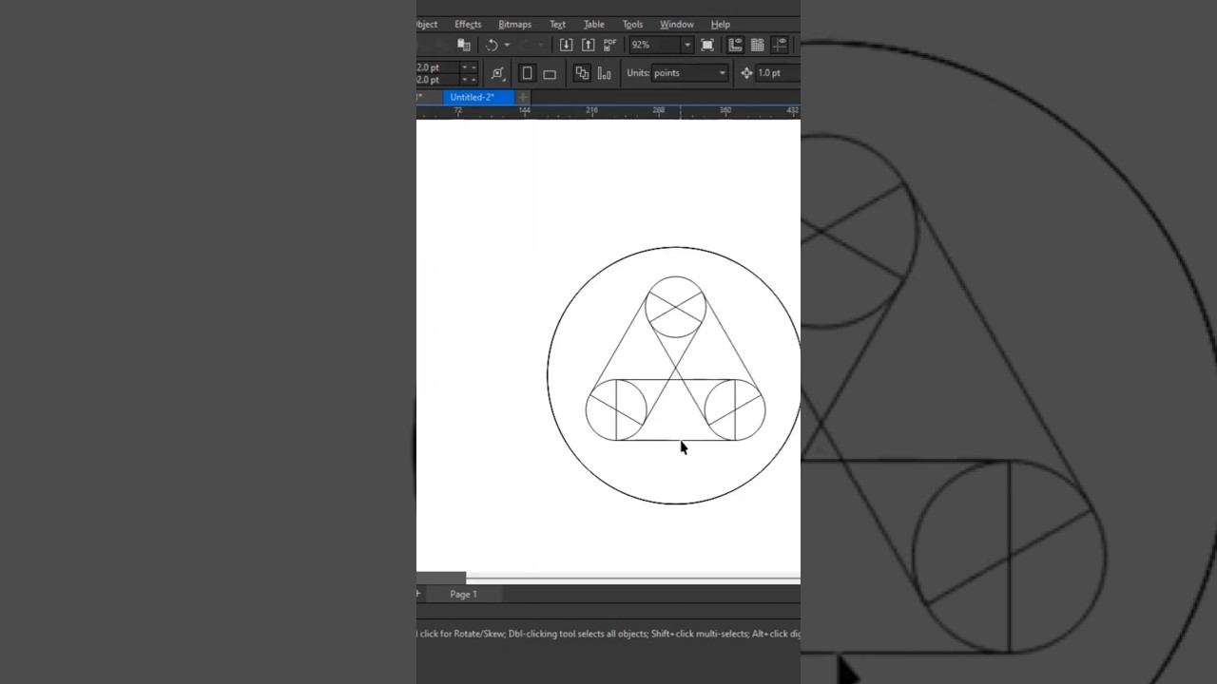The height and width of the screenshot is (684, 1217).
Task: Open the Units points dropdown
Action: click(x=690, y=73)
